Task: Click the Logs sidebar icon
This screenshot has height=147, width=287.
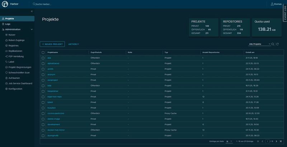Action: coord(3,24)
